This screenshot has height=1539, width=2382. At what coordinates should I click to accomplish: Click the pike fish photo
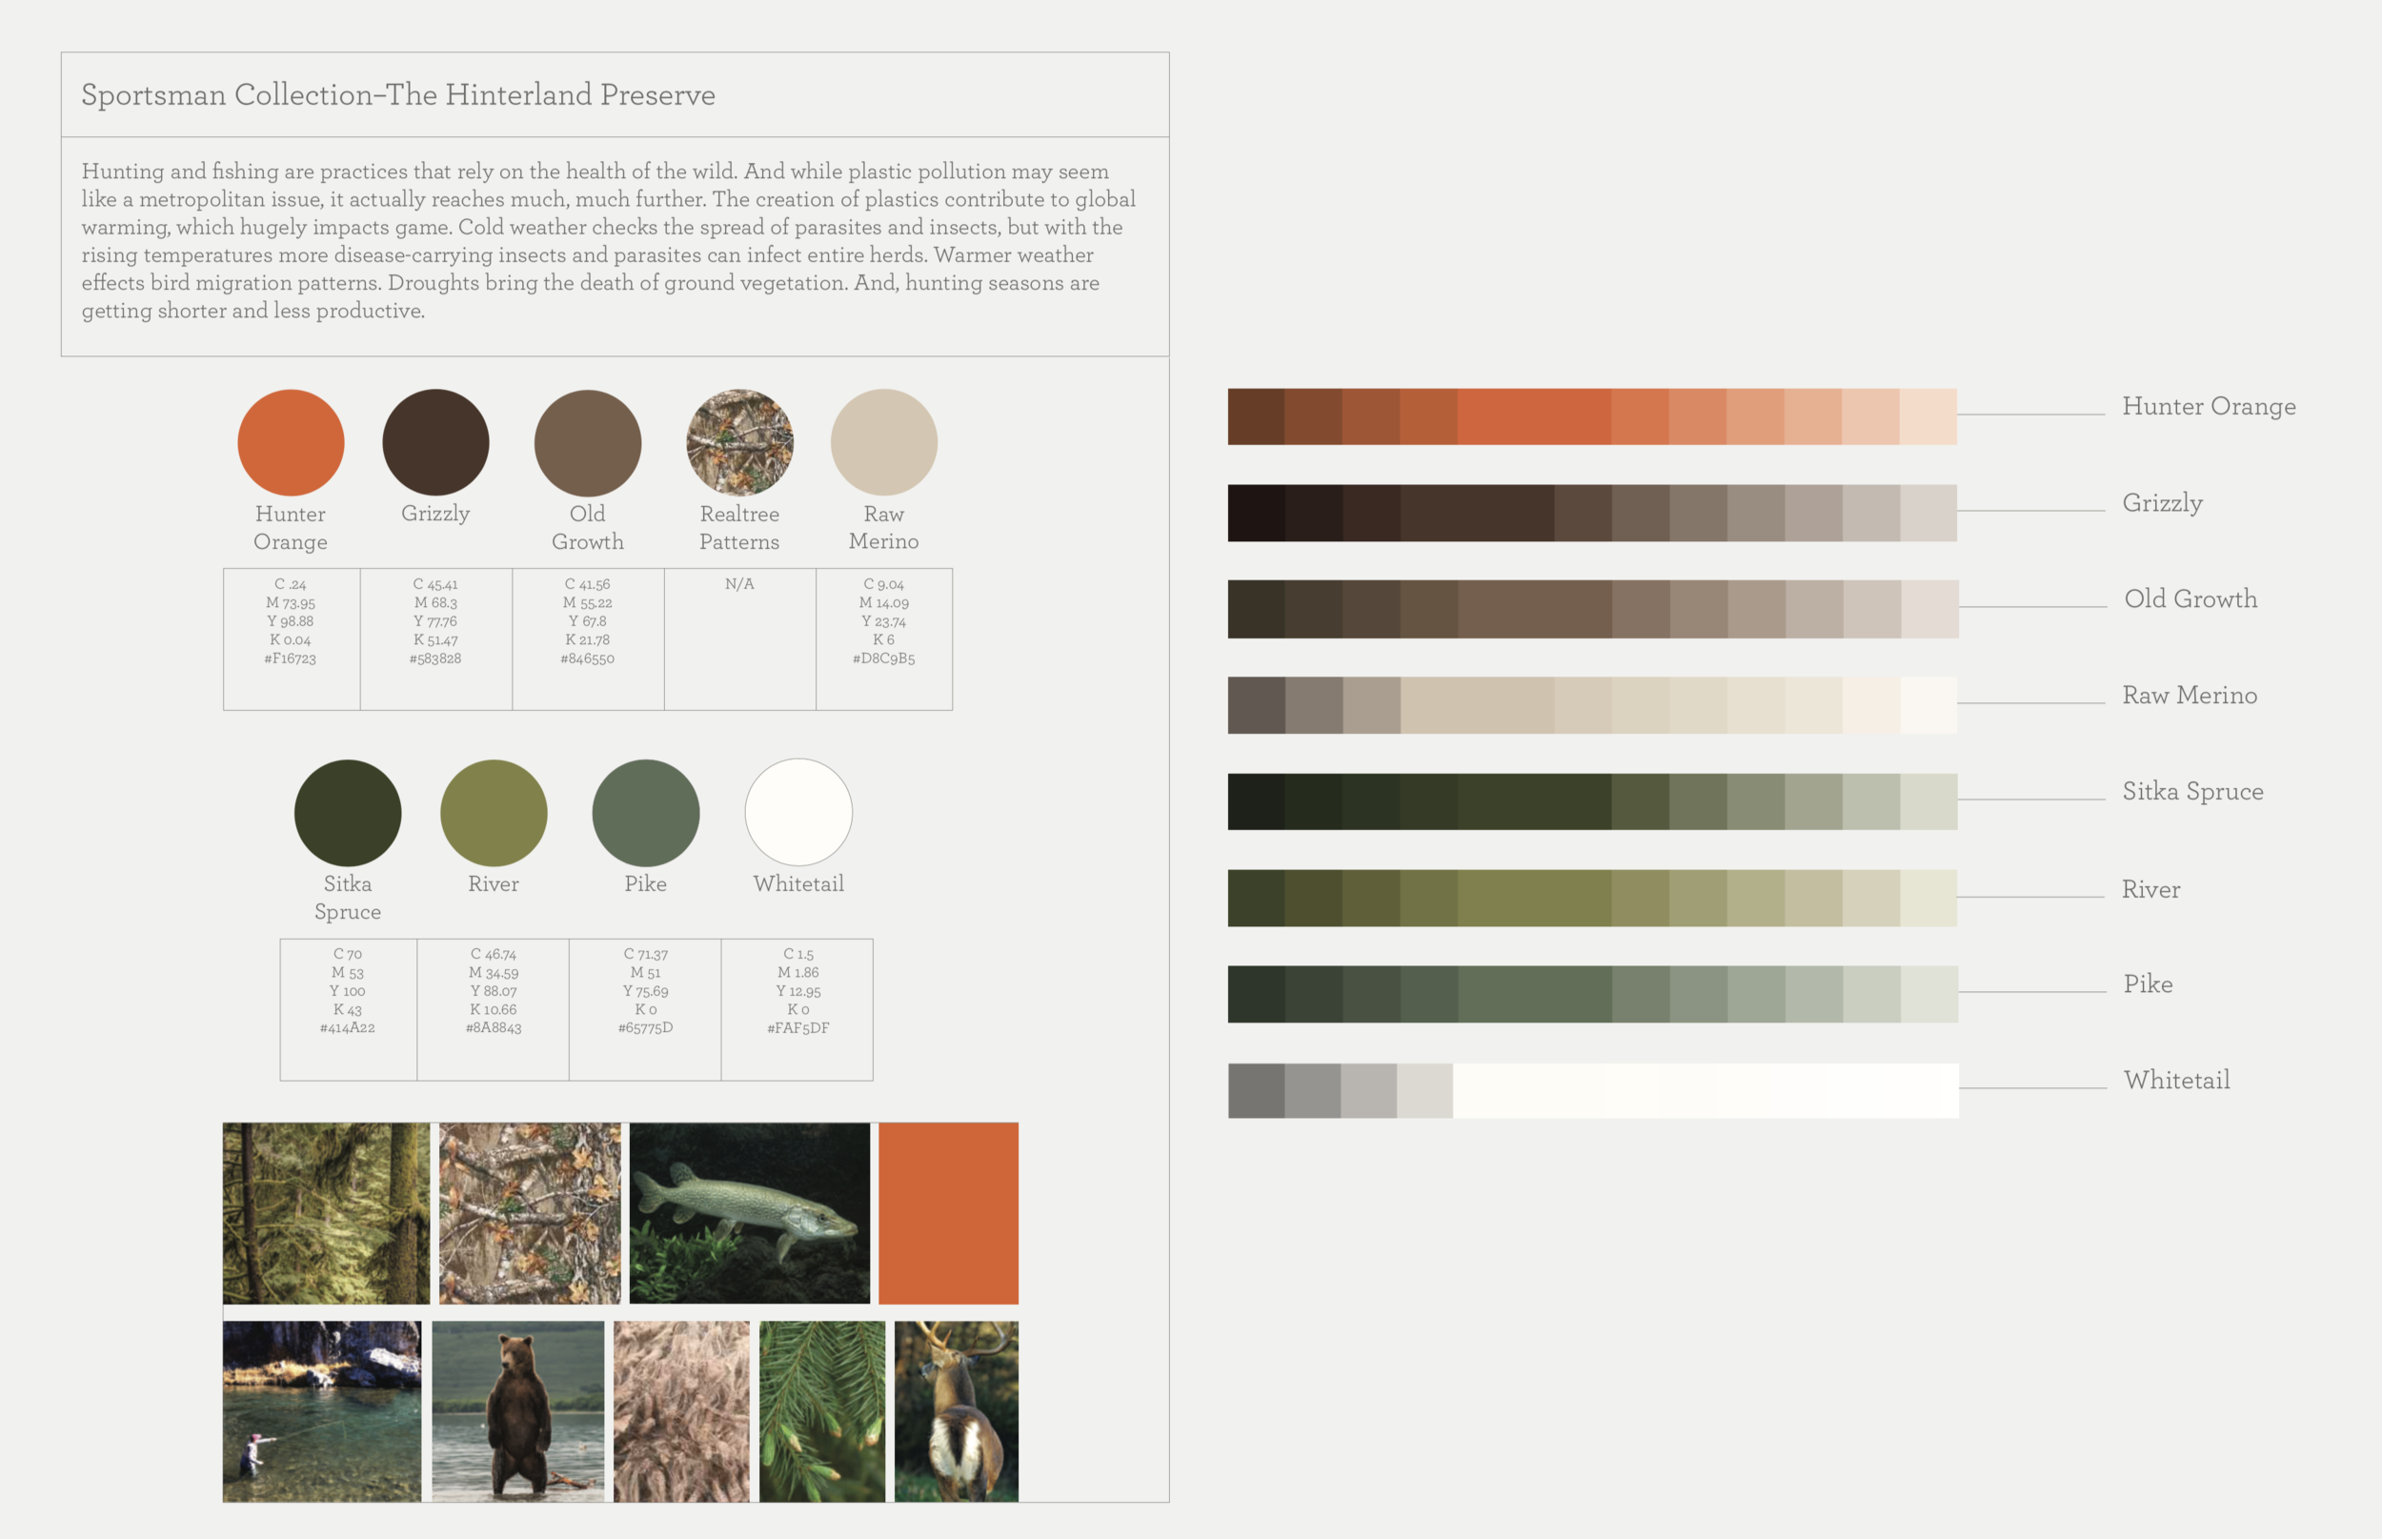click(749, 1212)
